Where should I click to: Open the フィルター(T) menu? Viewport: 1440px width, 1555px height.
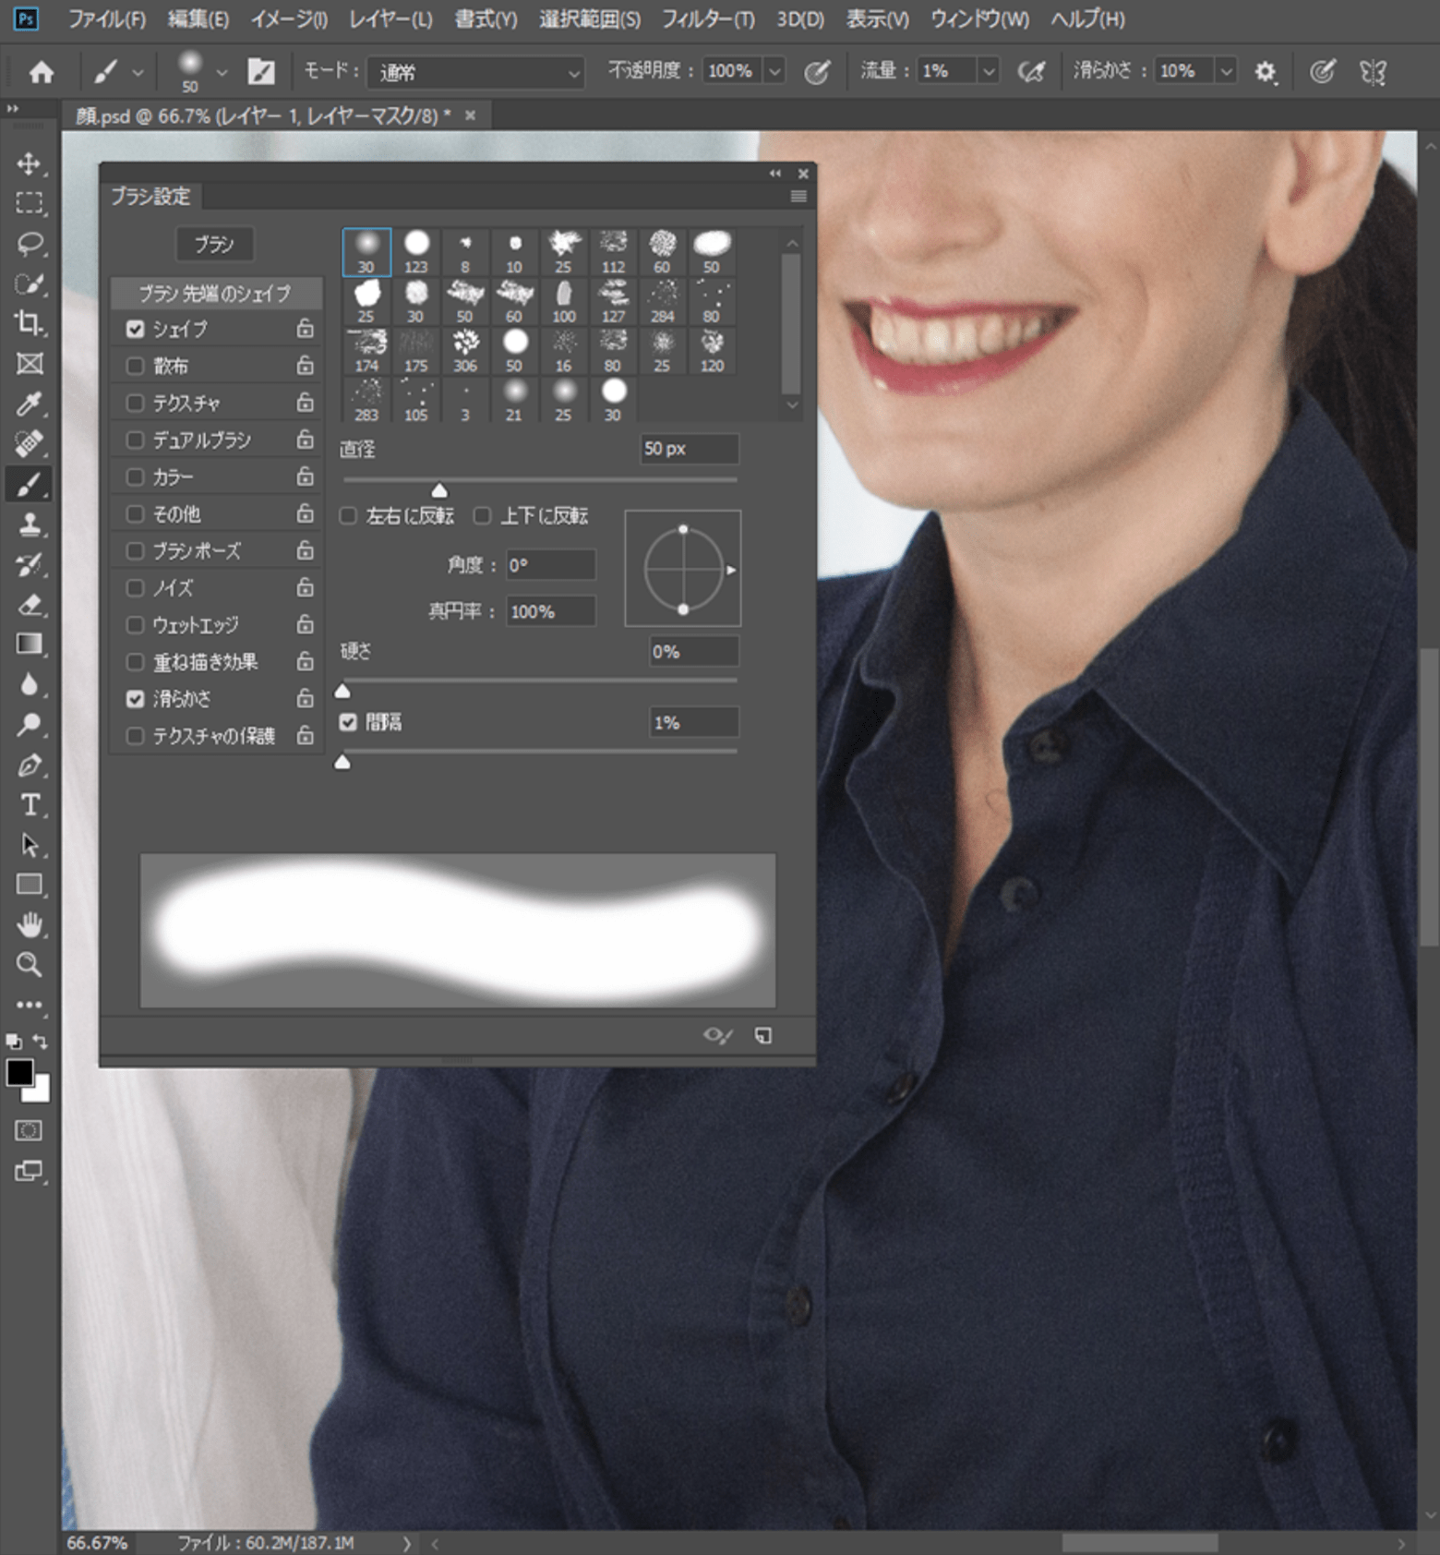point(708,19)
